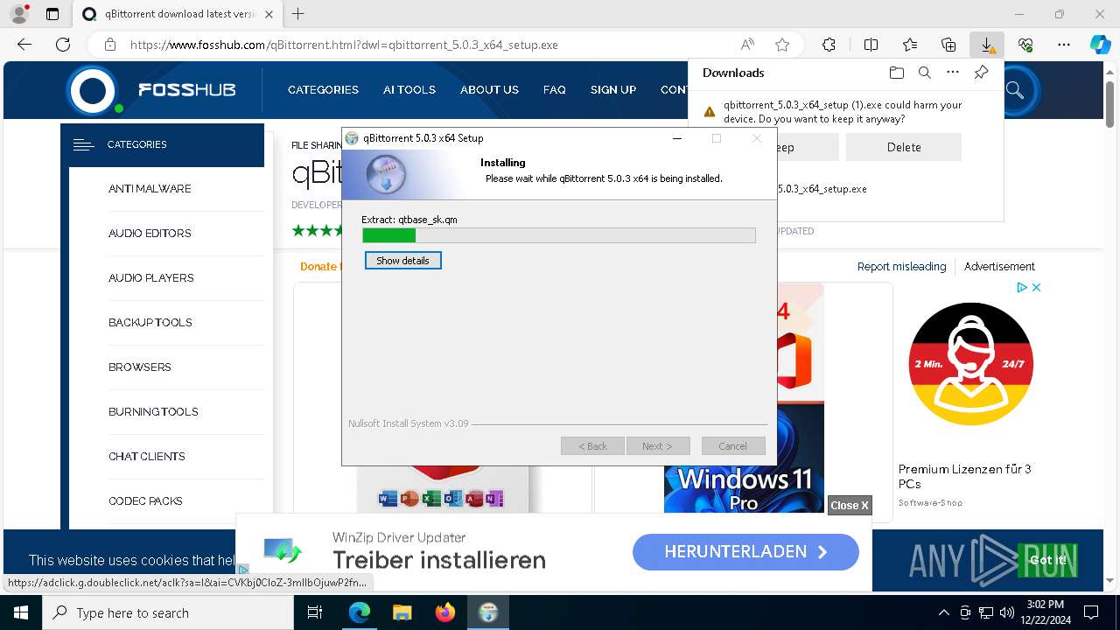Image resolution: width=1120 pixels, height=630 pixels.
Task: Click taskbar search box
Action: [168, 612]
